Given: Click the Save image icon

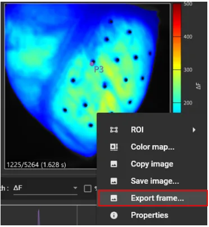Looking at the screenshot, I should tap(113, 181).
